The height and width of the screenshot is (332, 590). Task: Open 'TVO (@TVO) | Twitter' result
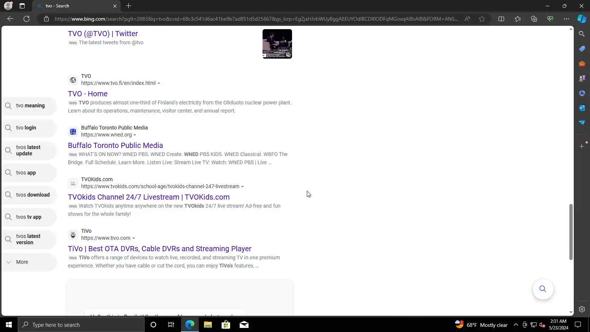[103, 34]
